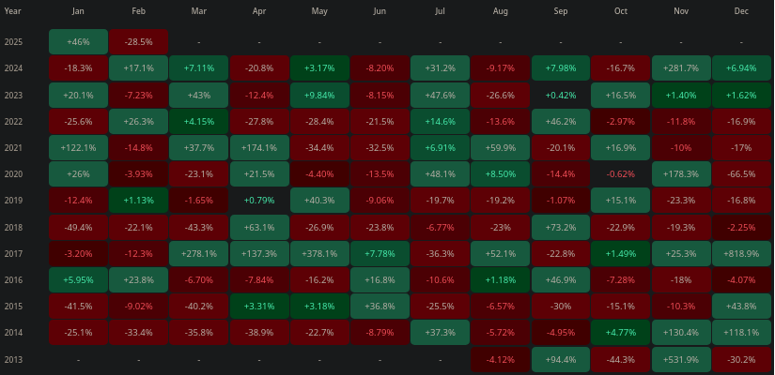The width and height of the screenshot is (775, 375).
Task: Select the January 2018 -49.4% cell
Action: (78, 228)
